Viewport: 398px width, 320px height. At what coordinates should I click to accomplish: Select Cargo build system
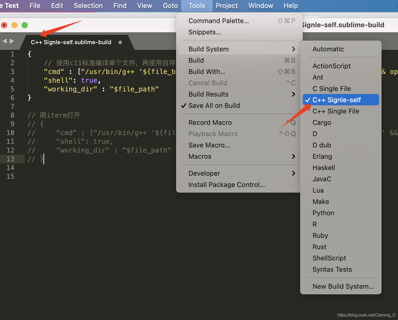(341, 123)
